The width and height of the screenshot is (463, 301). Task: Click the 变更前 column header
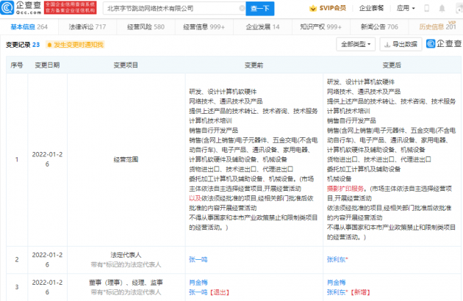pos(254,65)
